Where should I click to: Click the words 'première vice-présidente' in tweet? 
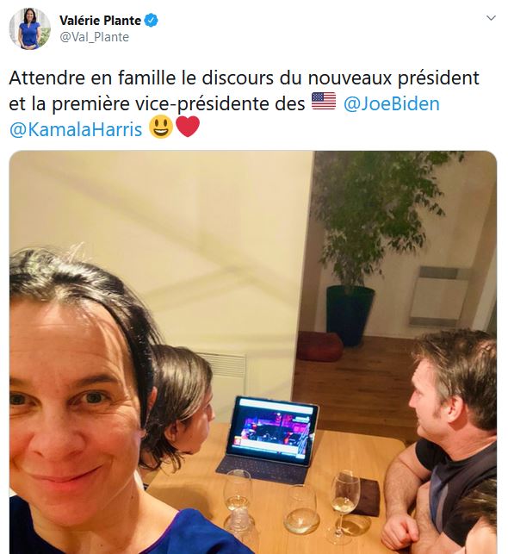[x=178, y=104]
